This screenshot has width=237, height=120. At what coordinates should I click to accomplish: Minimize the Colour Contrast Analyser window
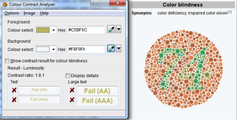(x=96, y=4)
